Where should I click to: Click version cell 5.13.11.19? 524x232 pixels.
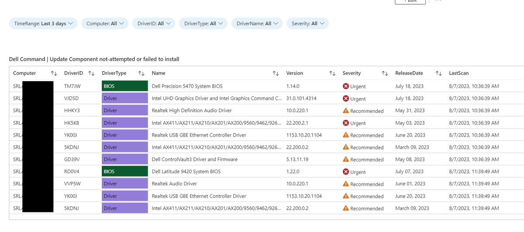click(x=297, y=160)
